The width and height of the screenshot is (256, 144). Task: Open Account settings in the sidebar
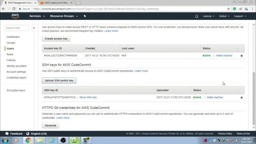pos(16,72)
